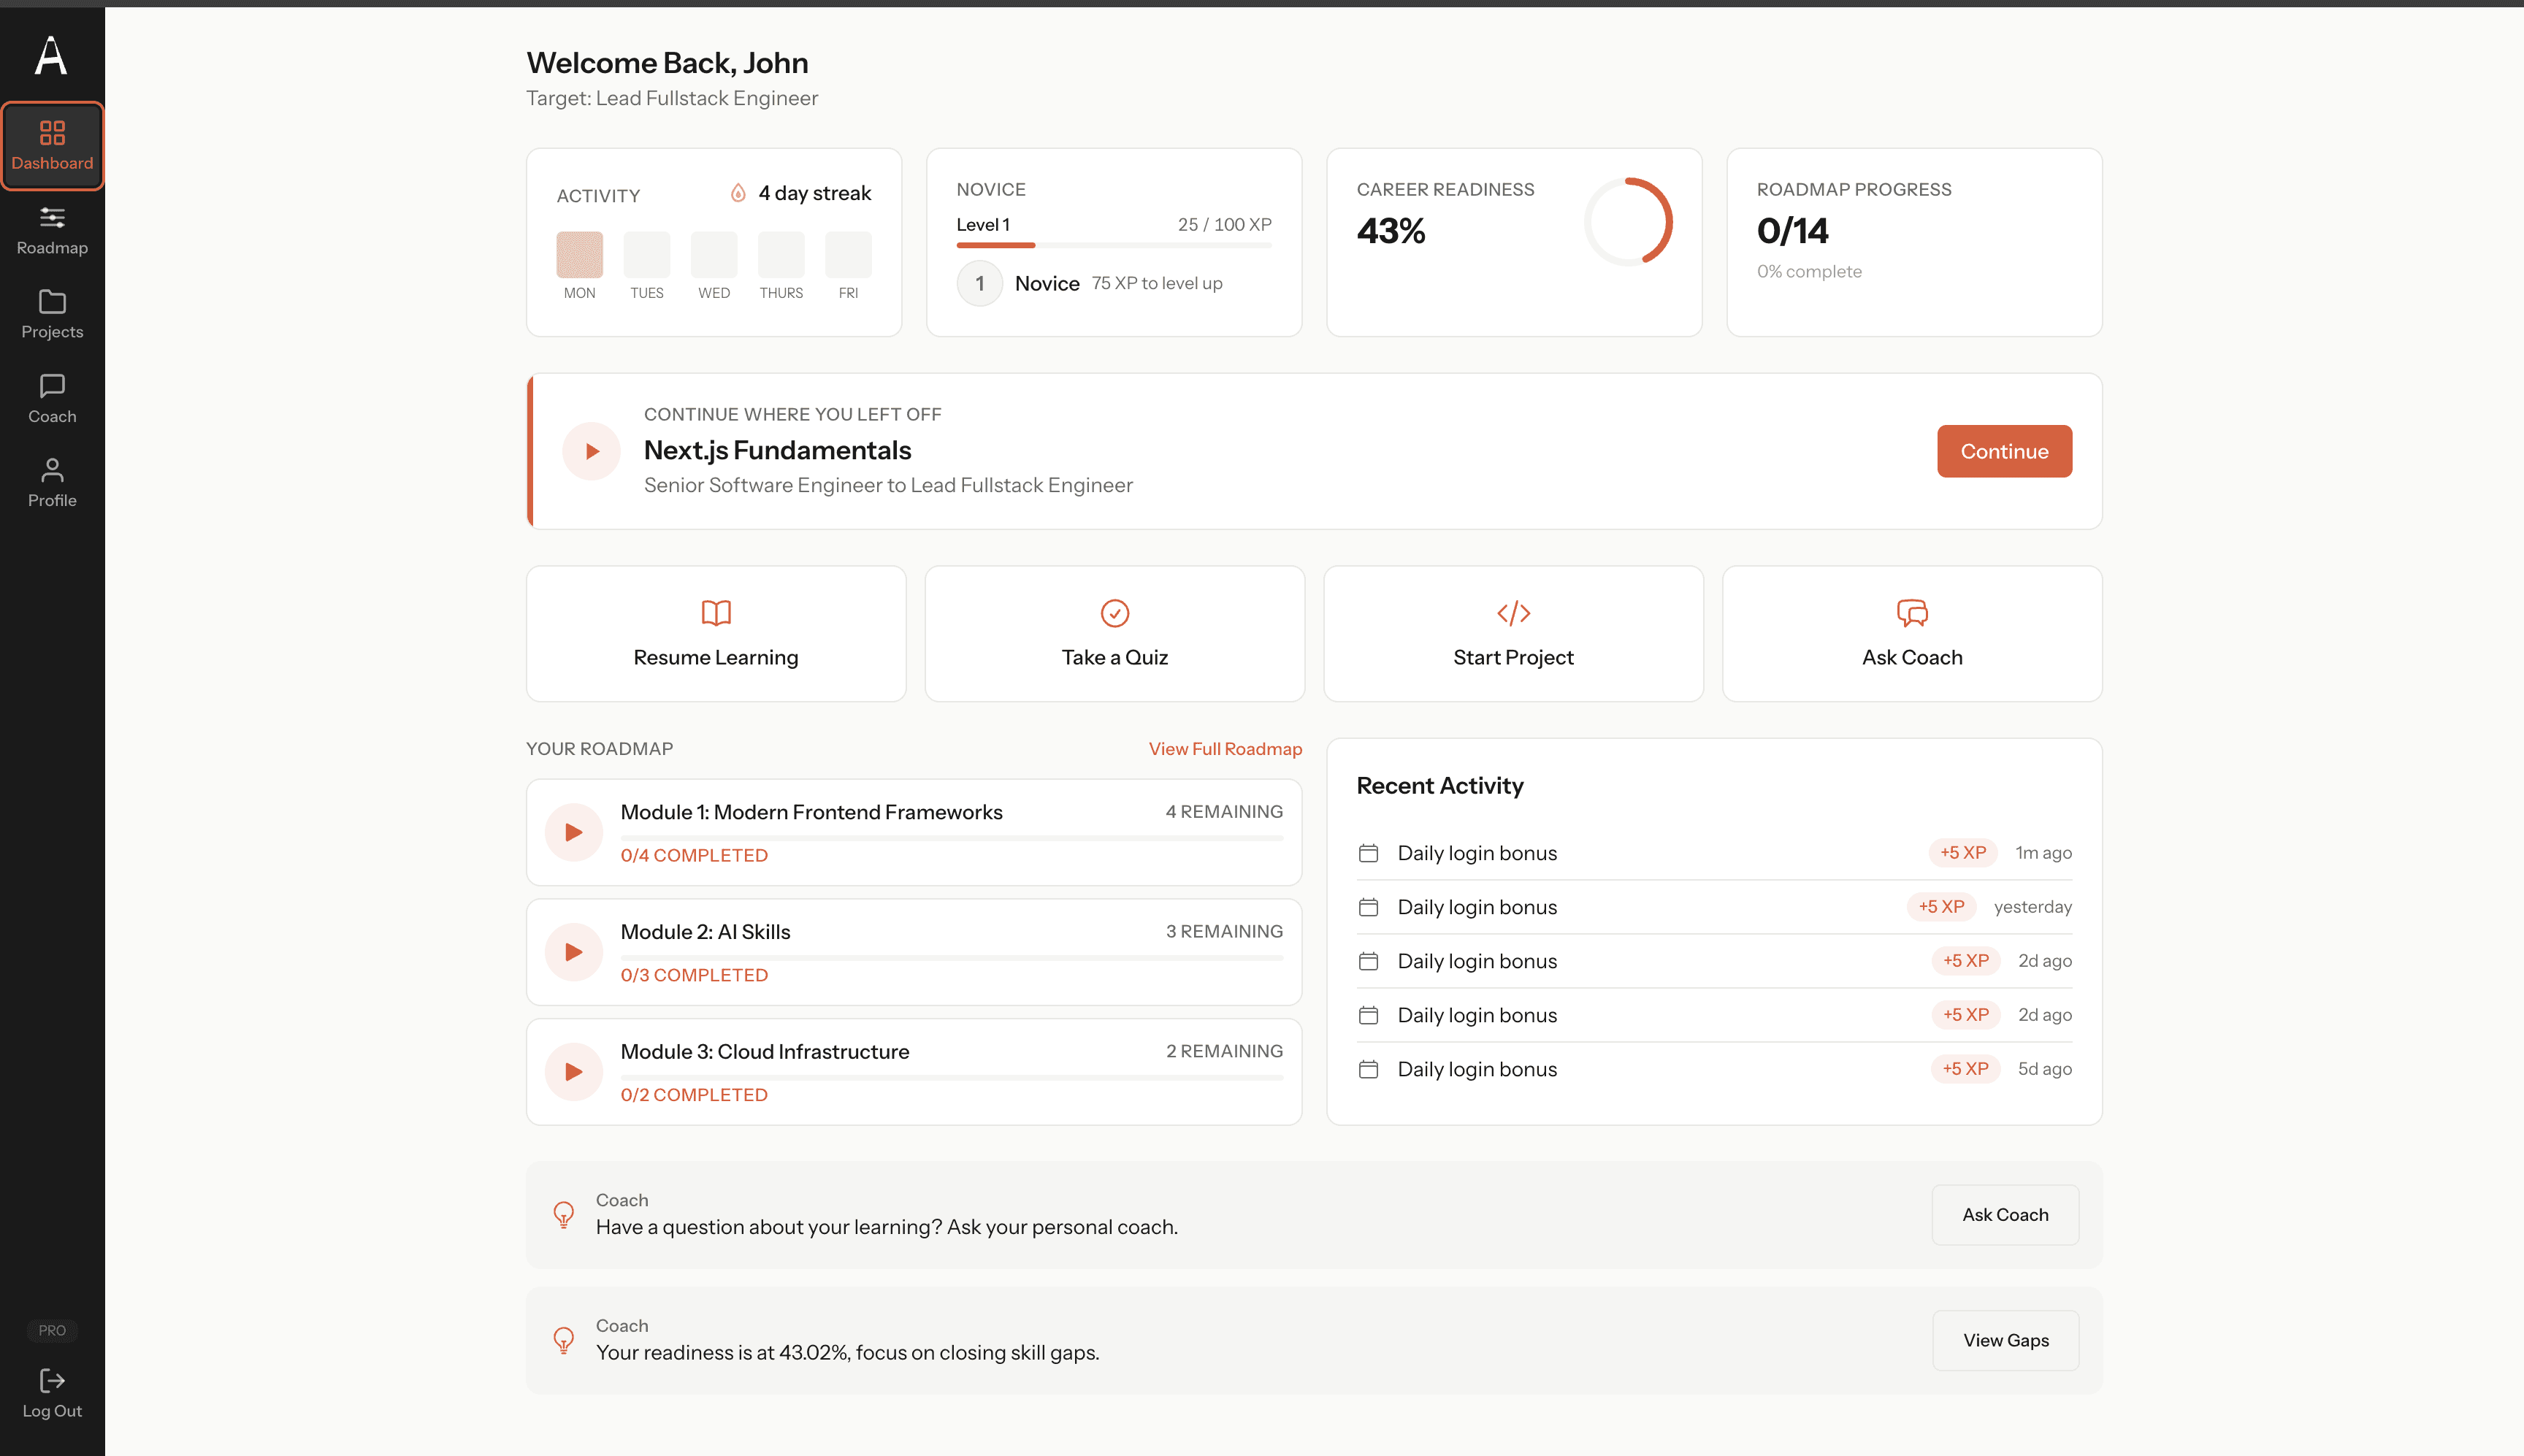The width and height of the screenshot is (2524, 1456).
Task: Go to Roadmap in the sidebar
Action: 52,231
